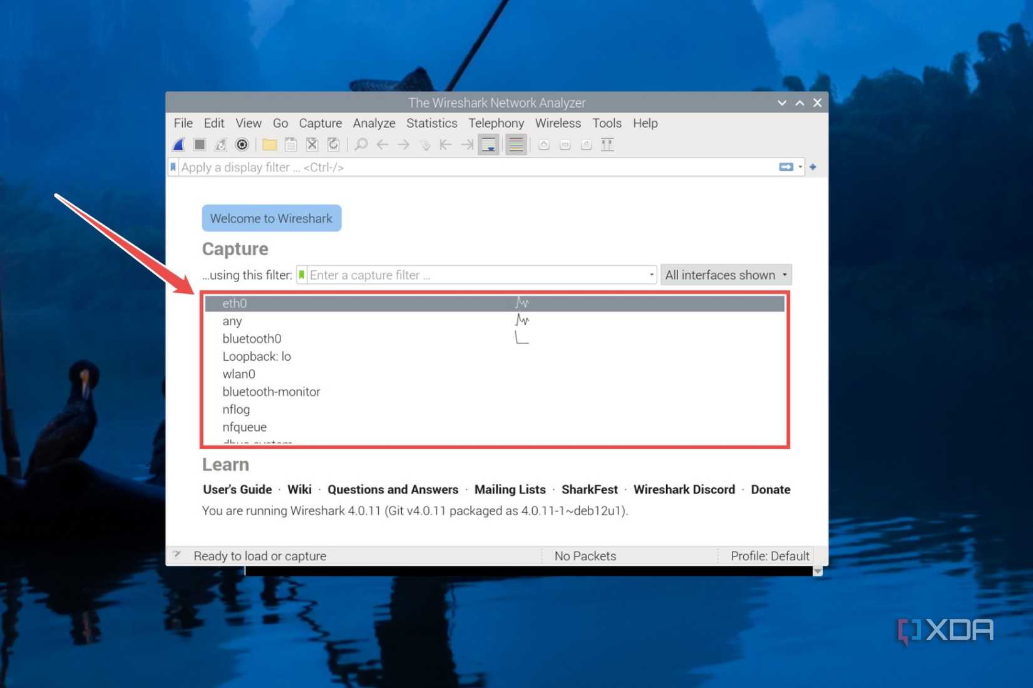Image resolution: width=1033 pixels, height=688 pixels.
Task: Click the green capture filter bookmark icon
Action: [x=302, y=275]
